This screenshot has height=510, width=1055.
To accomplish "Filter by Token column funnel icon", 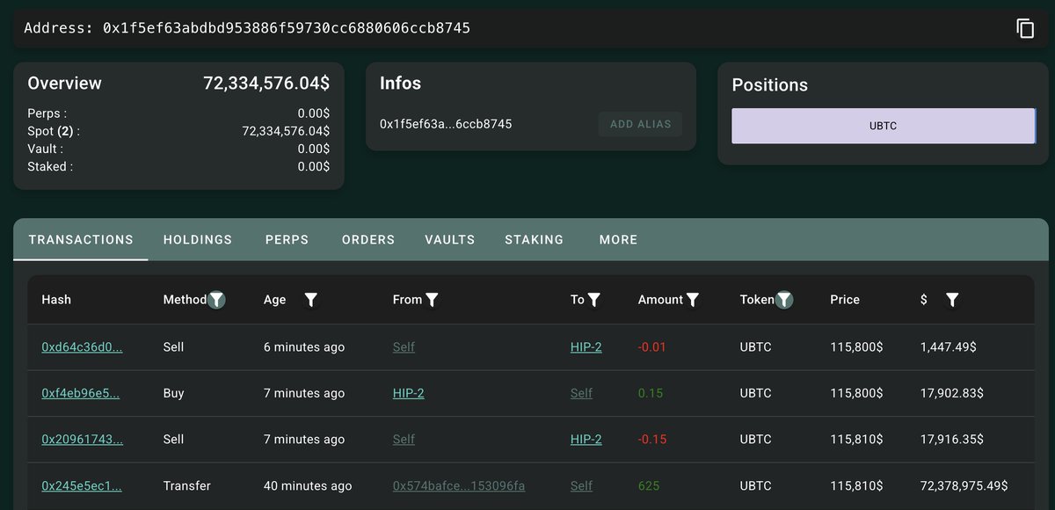I will coord(784,300).
